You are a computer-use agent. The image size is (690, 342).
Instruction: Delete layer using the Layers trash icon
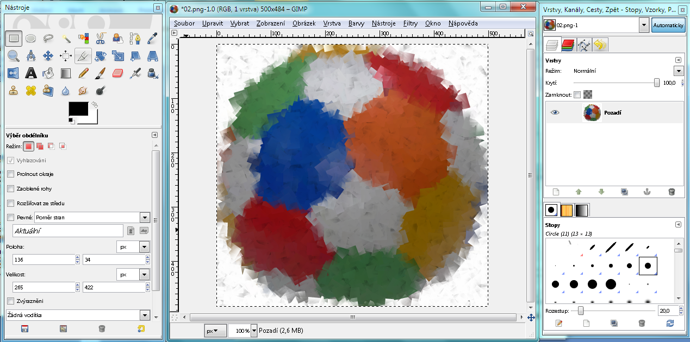pyautogui.click(x=672, y=192)
